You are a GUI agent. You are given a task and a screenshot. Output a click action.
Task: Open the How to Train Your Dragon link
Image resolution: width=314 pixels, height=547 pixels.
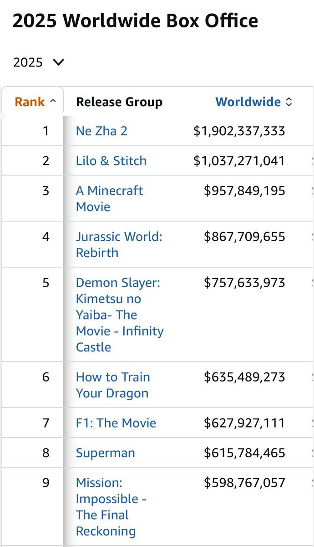113,385
